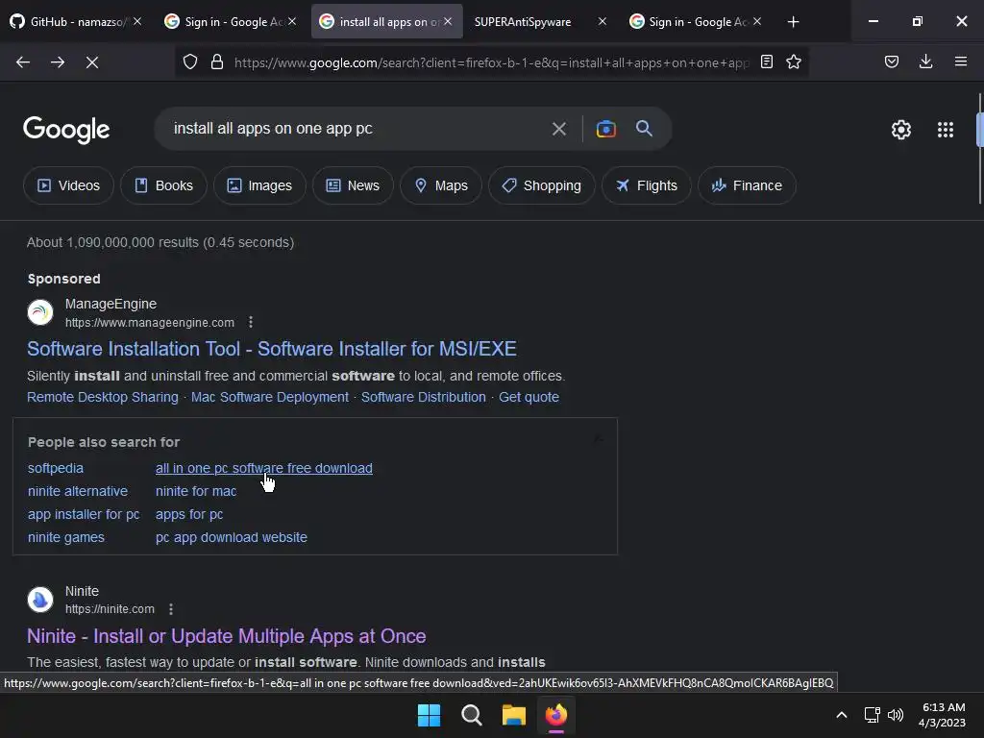Open File Explorer from the taskbar
The image size is (984, 738).
click(x=514, y=715)
